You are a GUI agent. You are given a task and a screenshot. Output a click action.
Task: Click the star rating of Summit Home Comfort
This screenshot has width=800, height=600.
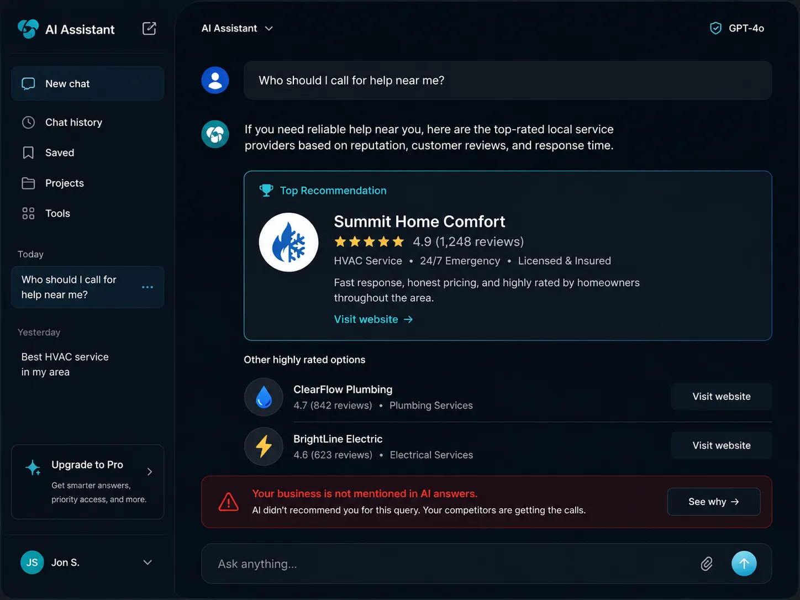pos(369,241)
